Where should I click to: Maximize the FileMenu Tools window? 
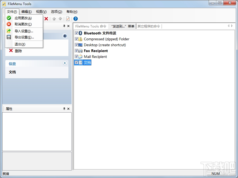pyautogui.click(x=220, y=3)
